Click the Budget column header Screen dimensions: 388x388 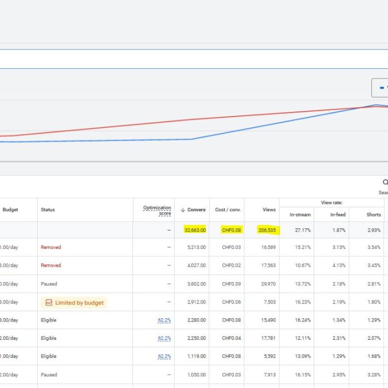(11, 210)
